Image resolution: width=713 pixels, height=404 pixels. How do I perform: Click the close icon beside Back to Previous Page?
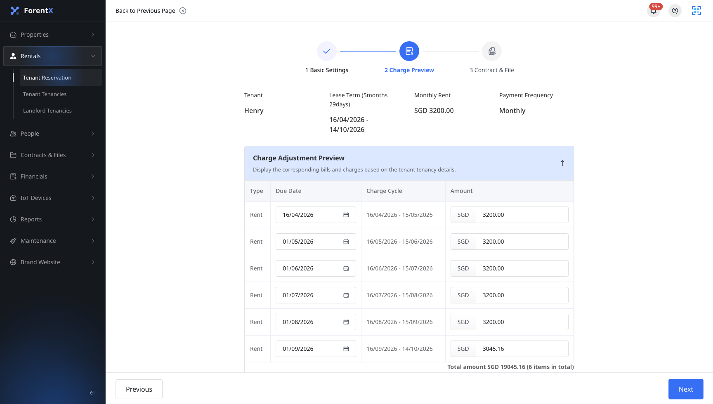click(183, 11)
